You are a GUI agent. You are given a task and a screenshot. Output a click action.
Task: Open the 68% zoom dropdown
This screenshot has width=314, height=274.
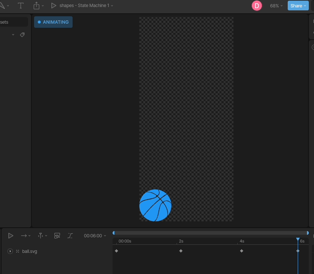[x=276, y=6]
